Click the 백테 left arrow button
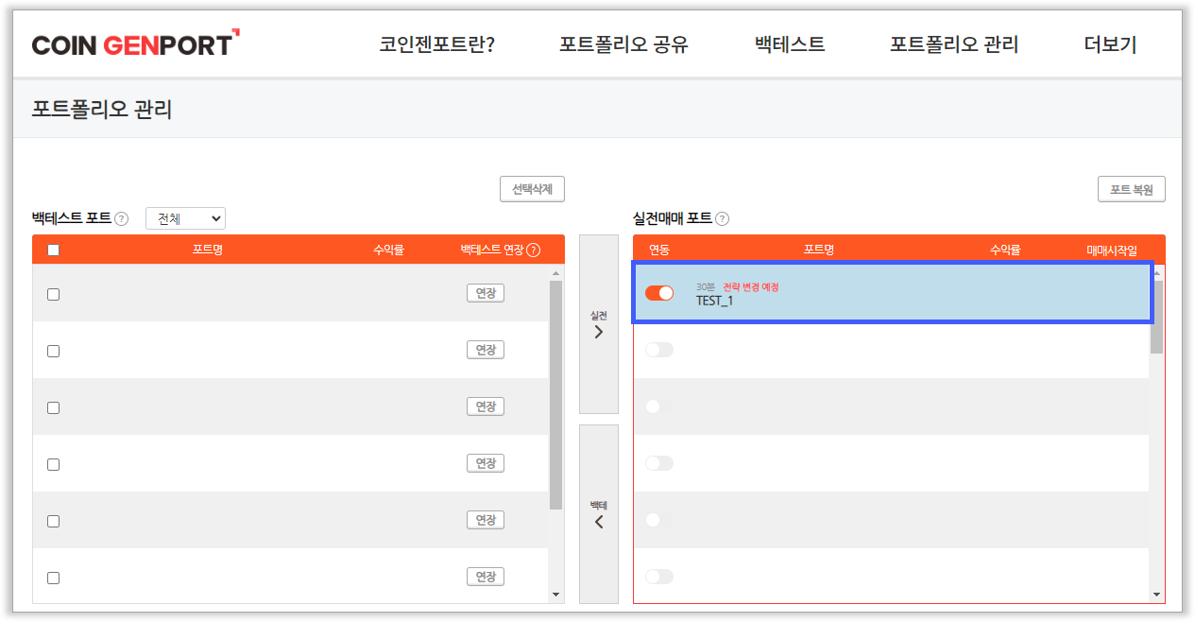 (x=598, y=514)
